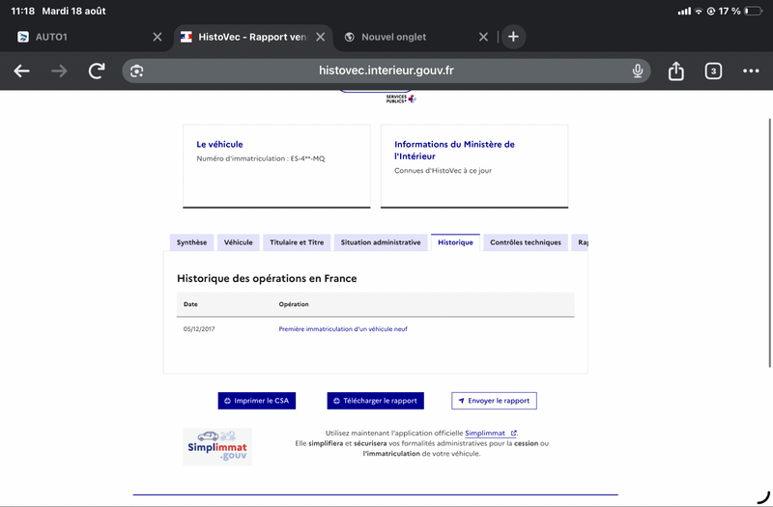
Task: Show open tabs counter 3
Action: 713,70
